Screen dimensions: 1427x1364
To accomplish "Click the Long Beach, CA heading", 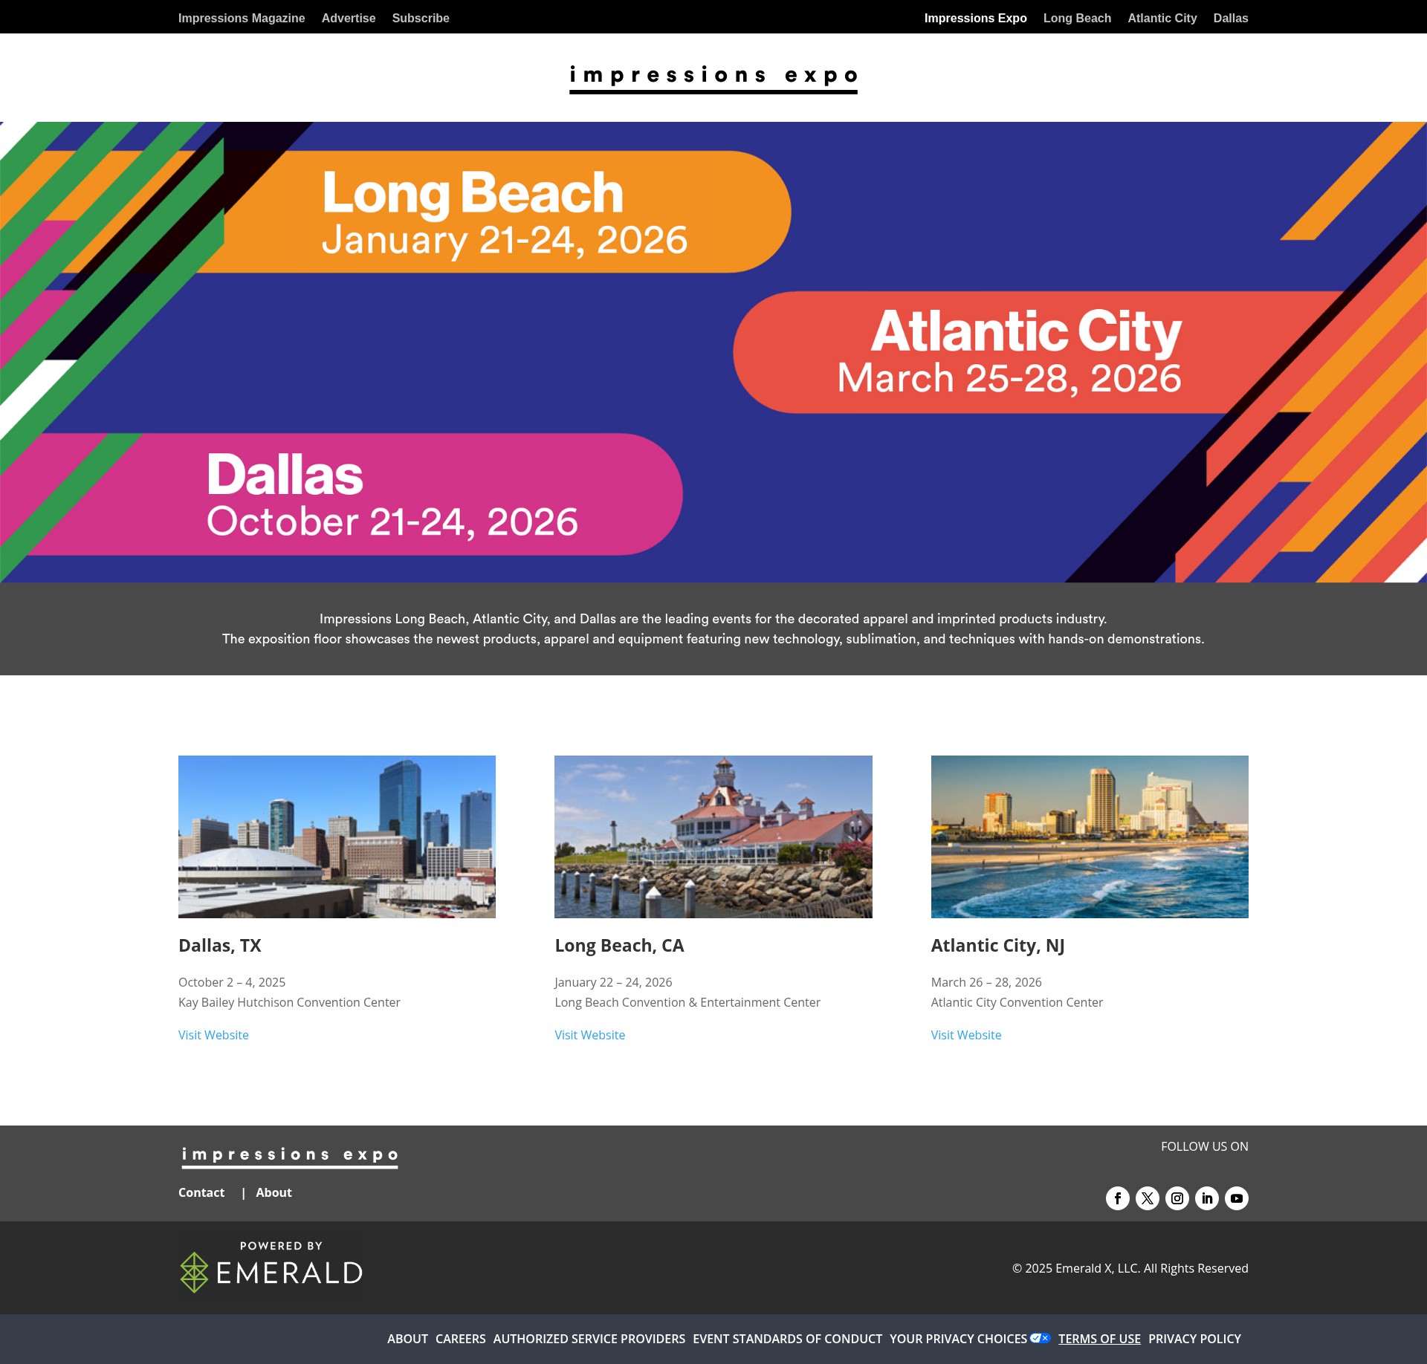I will (x=619, y=946).
